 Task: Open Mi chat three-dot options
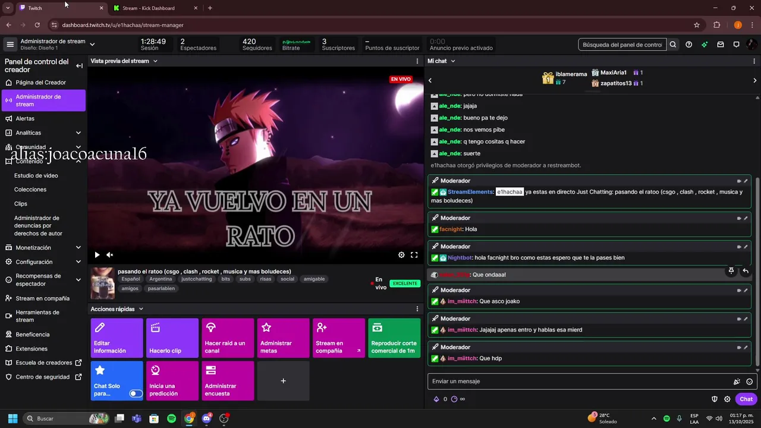click(x=755, y=61)
